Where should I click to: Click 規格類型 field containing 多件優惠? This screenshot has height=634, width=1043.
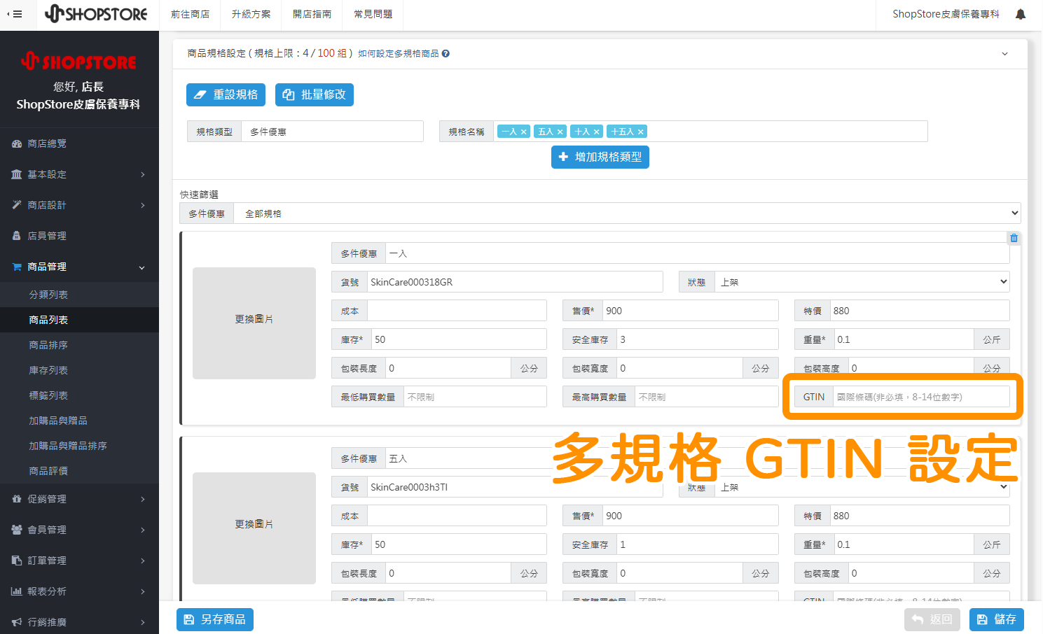tap(333, 132)
